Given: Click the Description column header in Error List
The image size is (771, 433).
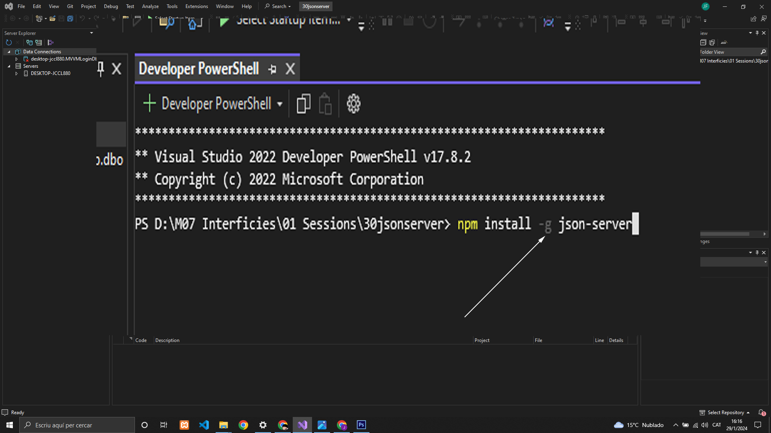Looking at the screenshot, I should point(167,340).
